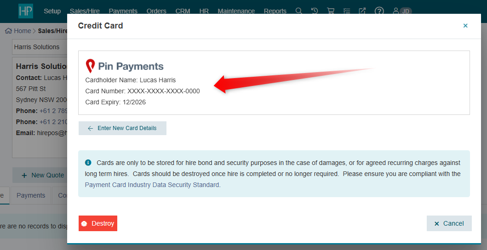Open the task checklist icon

(x=347, y=11)
